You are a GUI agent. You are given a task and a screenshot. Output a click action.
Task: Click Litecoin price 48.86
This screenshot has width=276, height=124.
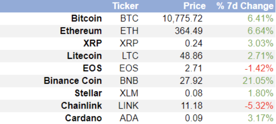click(191, 56)
